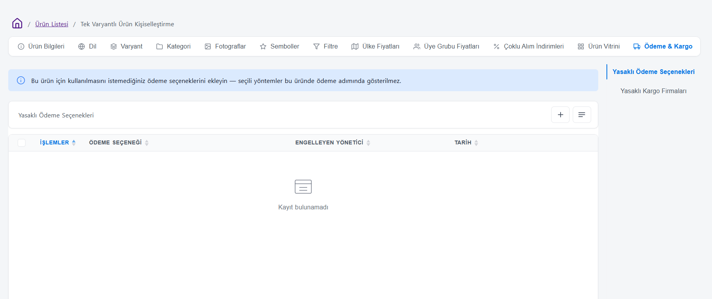Open the Üye Grubu Fiyatları tab

tap(446, 46)
